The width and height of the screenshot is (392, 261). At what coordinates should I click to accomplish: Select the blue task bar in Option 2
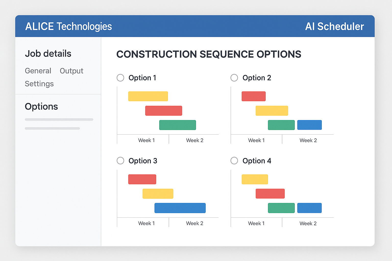(310, 125)
